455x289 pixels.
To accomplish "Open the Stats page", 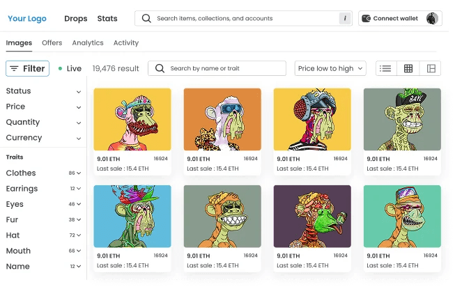I will pos(107,18).
